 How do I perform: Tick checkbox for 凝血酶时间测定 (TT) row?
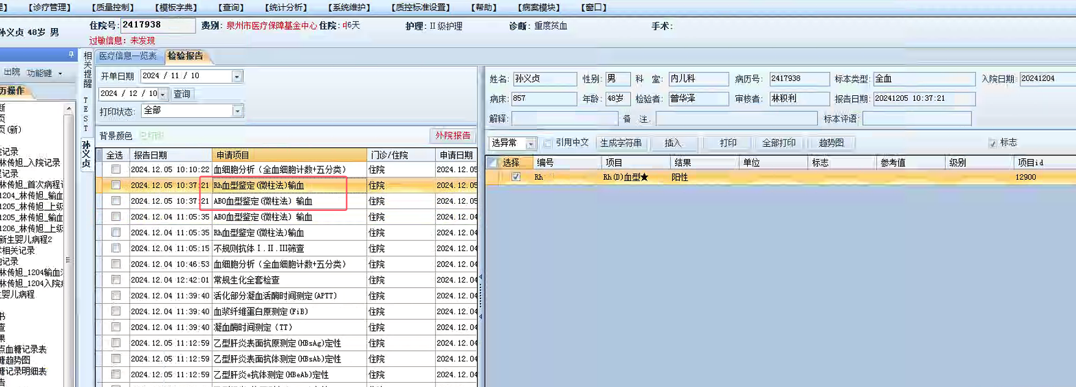click(x=116, y=327)
